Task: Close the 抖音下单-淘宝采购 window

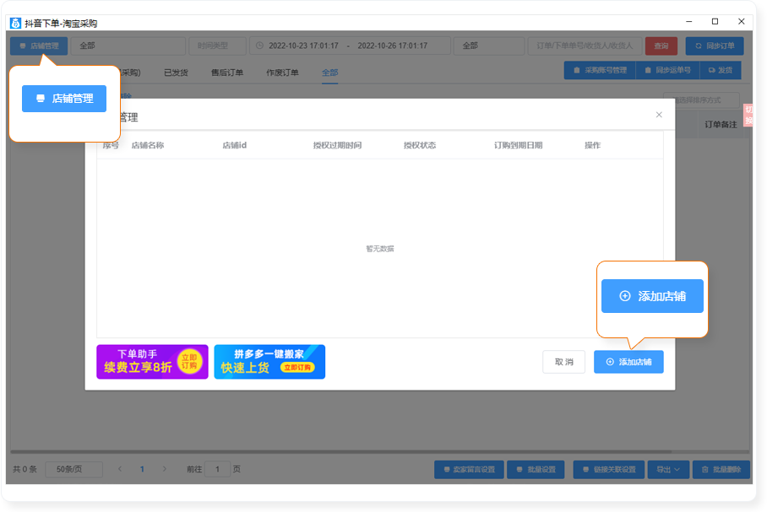Action: 741,21
